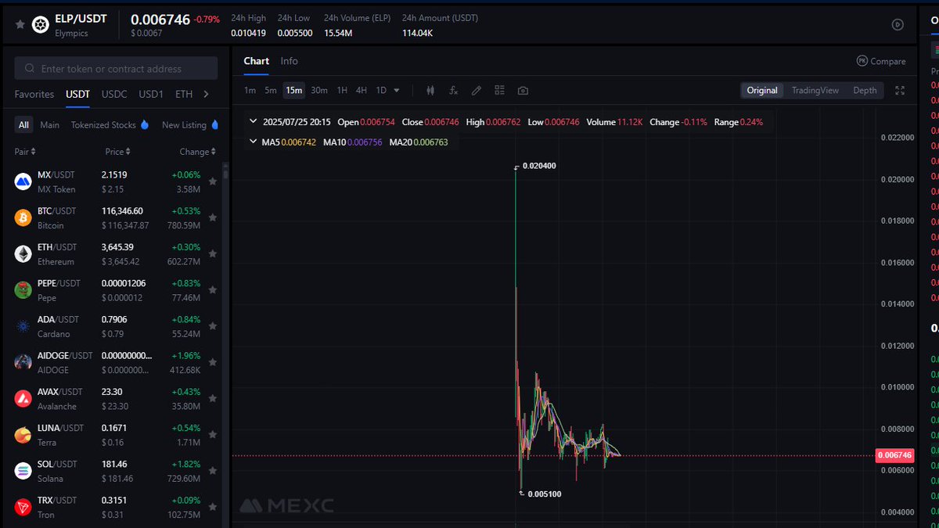The image size is (939, 528).
Task: Open the tutorial video play icon
Action: click(x=898, y=24)
